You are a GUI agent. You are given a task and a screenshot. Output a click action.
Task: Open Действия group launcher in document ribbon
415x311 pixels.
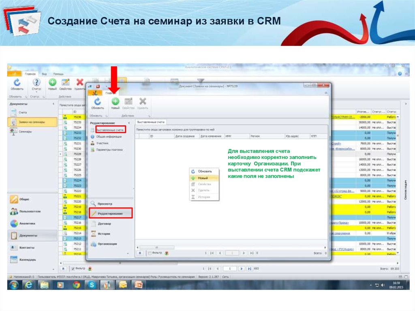[149, 116]
